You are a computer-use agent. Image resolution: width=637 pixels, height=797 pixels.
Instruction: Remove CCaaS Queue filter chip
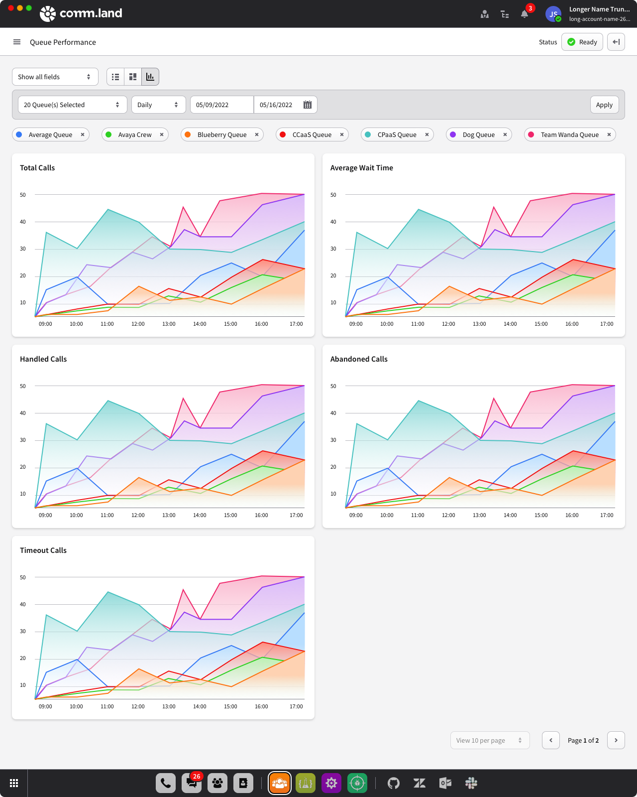tap(342, 134)
